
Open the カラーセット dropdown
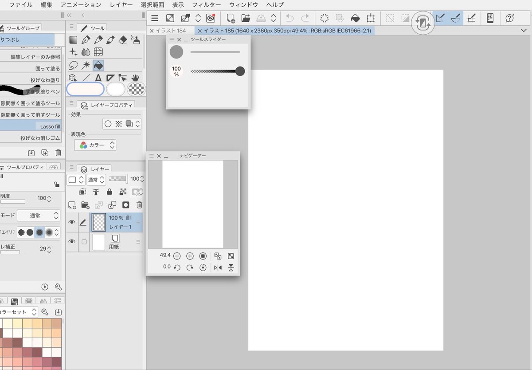tap(19, 312)
